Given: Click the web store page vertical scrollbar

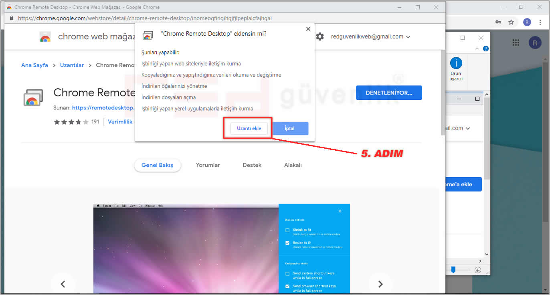Looking at the screenshot, I should tap(443, 93).
